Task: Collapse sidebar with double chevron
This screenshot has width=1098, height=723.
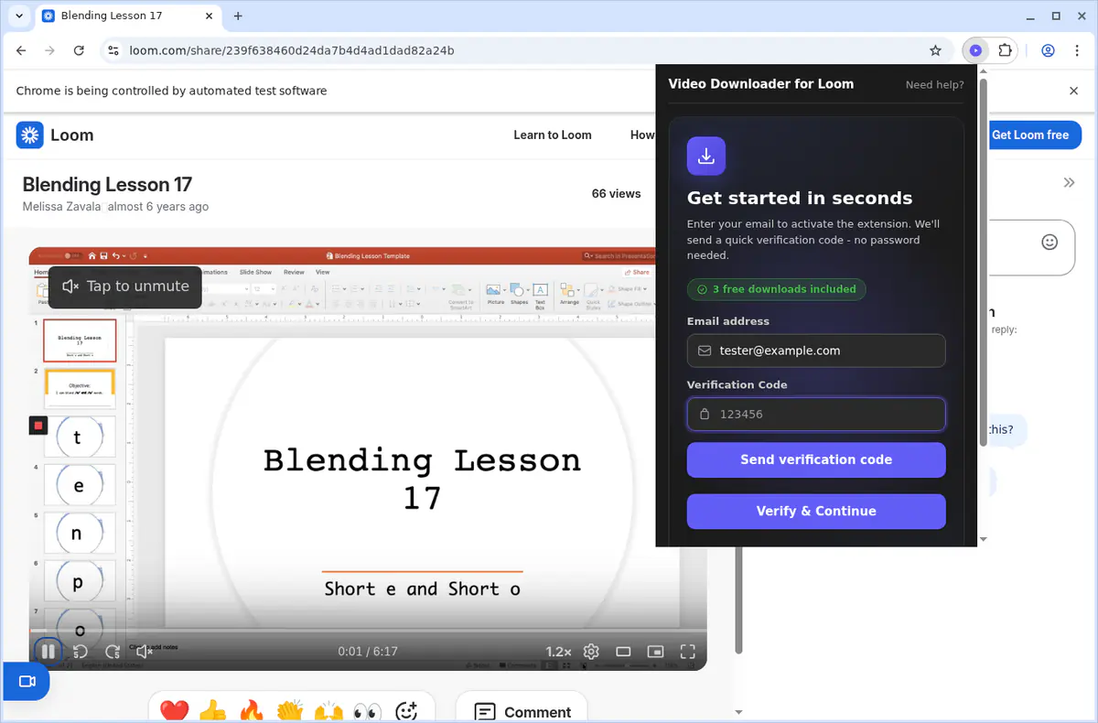Action: pyautogui.click(x=1069, y=182)
